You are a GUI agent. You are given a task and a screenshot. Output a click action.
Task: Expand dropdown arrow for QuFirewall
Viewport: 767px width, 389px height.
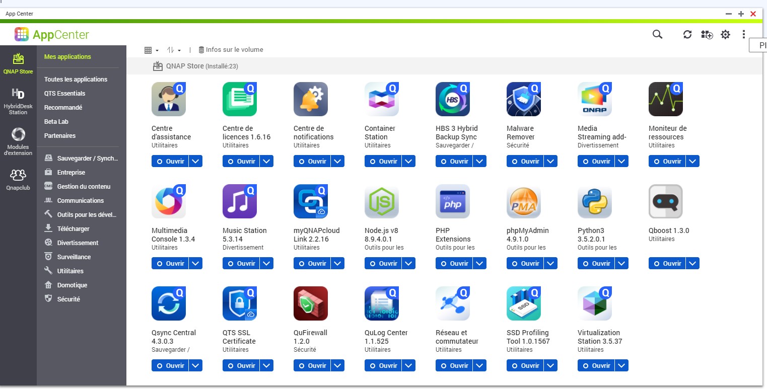pyautogui.click(x=338, y=365)
